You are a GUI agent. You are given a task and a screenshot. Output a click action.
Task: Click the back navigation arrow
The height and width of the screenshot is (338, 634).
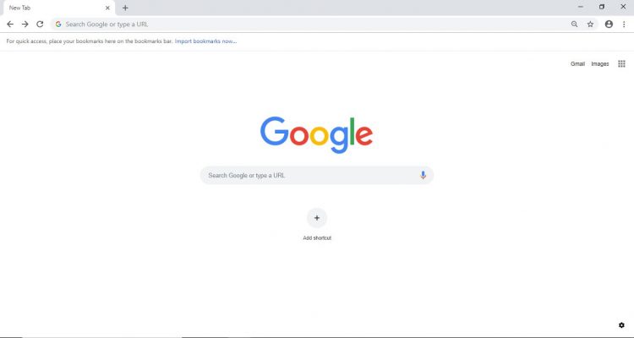pos(10,25)
